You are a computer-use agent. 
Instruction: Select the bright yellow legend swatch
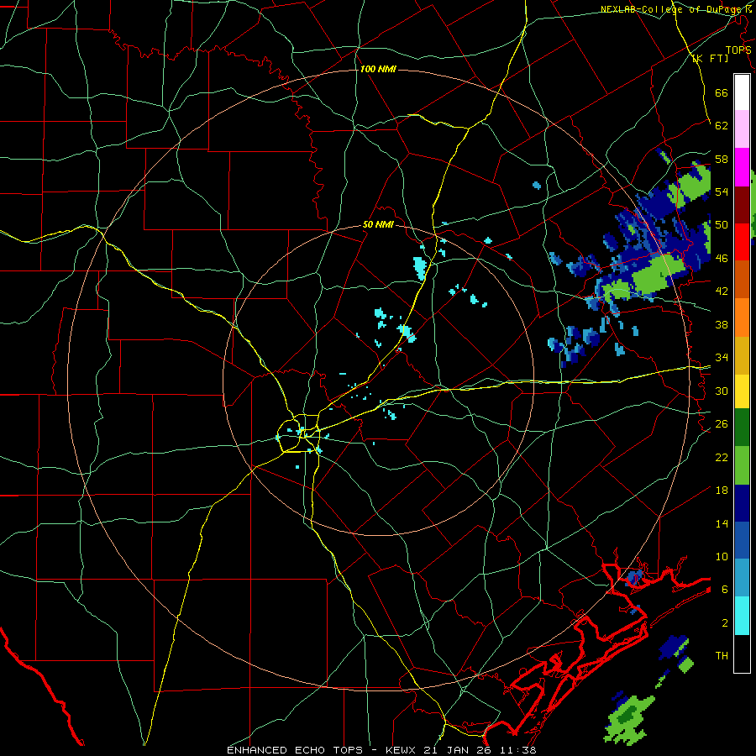(742, 391)
